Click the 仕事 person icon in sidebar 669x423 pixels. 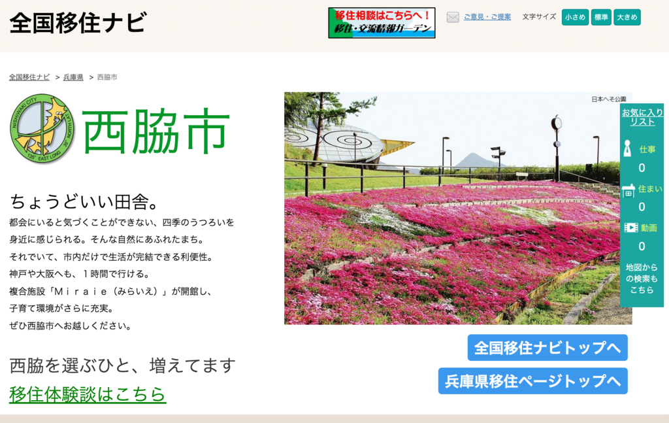click(627, 148)
